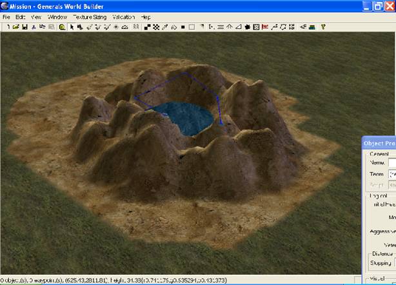Screen dimensions: 396x285
Task: Click the blue-green layers toolbar icon
Action: coord(312,26)
